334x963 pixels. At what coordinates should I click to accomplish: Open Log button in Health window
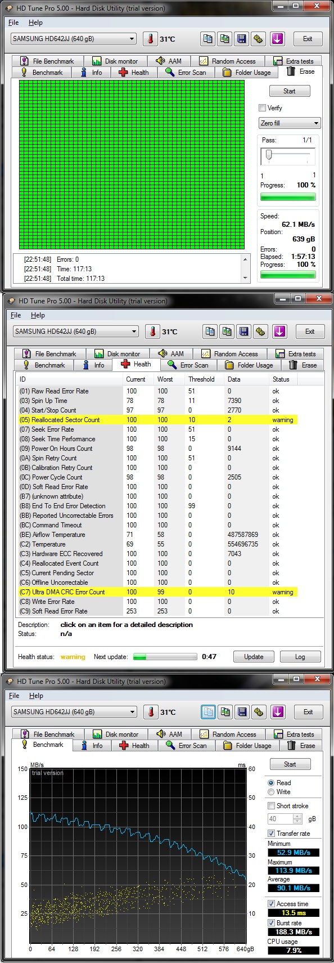[x=300, y=657]
